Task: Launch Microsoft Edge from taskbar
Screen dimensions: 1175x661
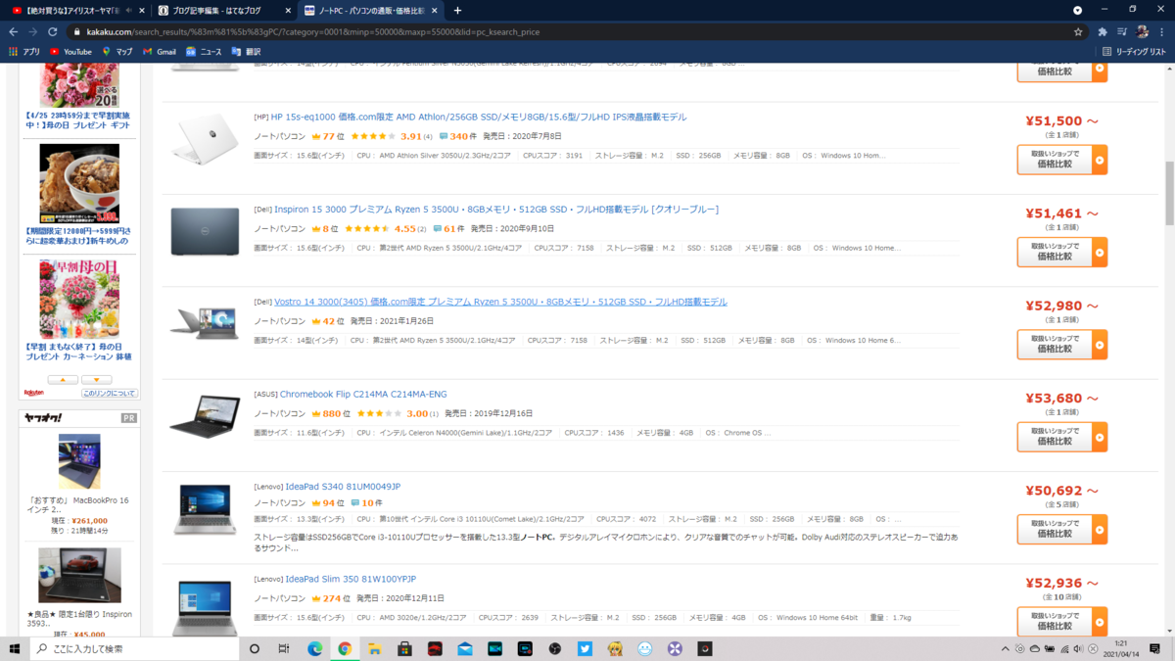Action: coord(315,648)
